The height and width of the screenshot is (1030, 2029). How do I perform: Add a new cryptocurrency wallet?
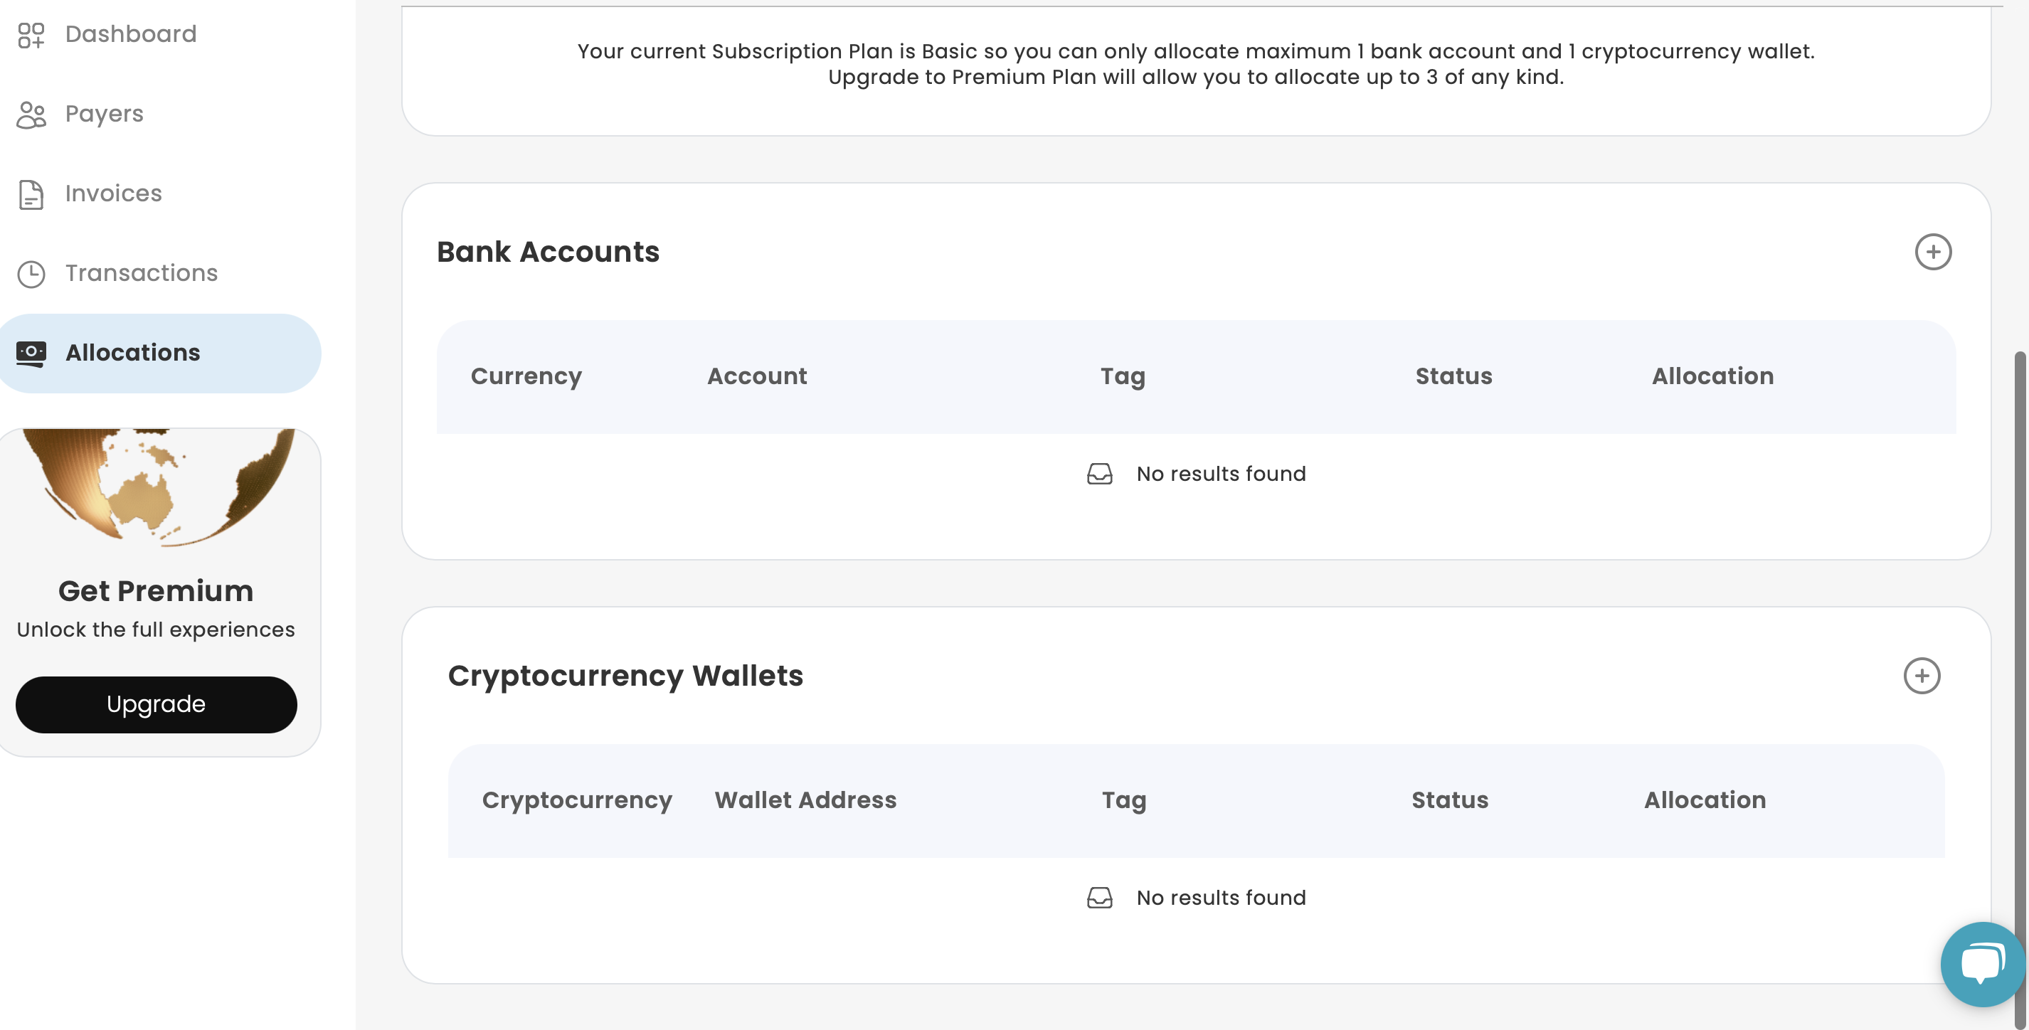[x=1921, y=676]
